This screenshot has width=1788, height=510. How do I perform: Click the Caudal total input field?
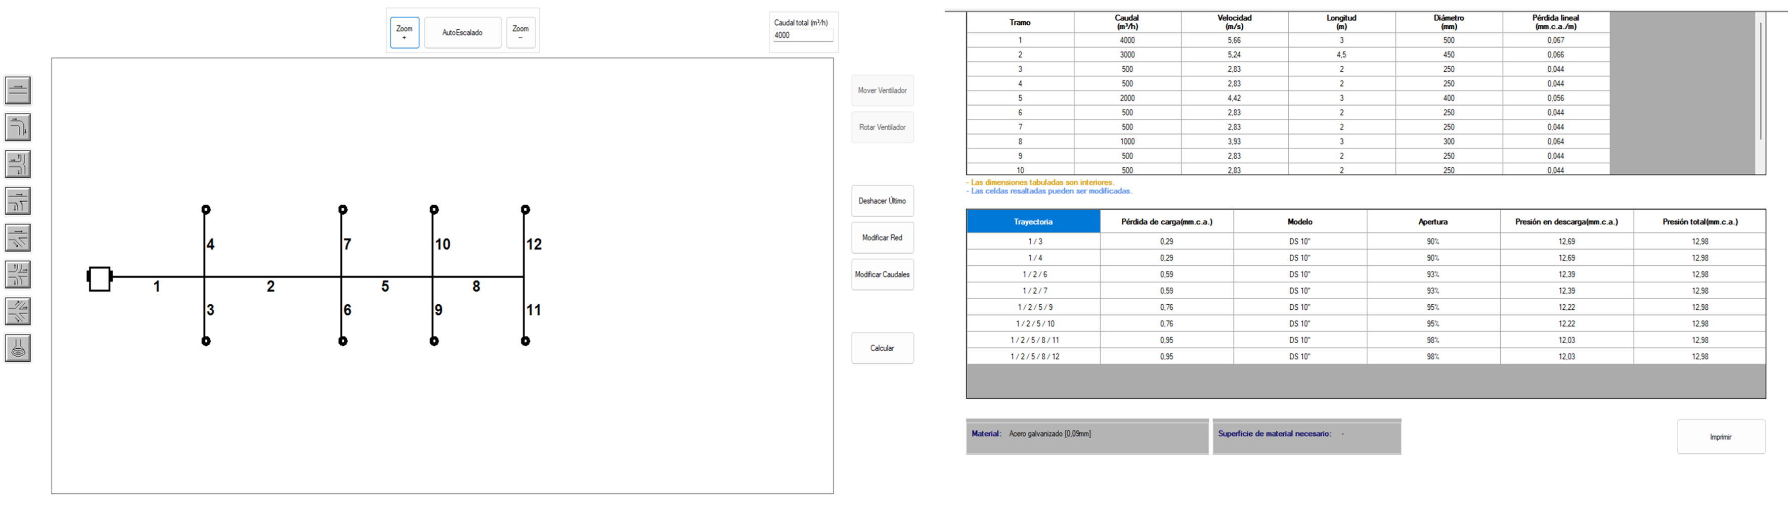pos(802,35)
